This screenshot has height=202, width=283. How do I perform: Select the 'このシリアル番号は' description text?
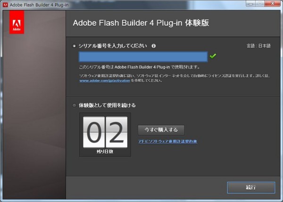[139, 67]
